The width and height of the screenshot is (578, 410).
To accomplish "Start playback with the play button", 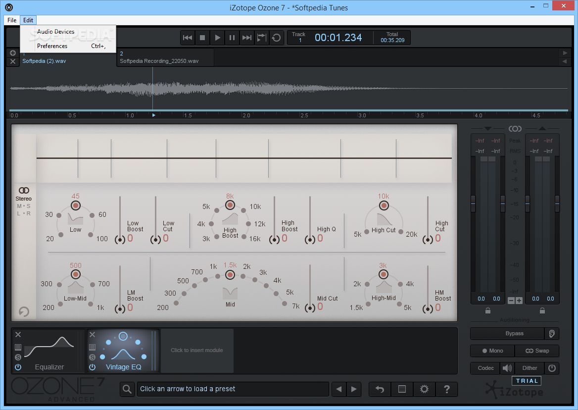I will (x=217, y=38).
